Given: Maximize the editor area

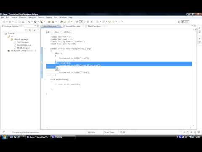Looking at the screenshot, I should click(x=195, y=26).
